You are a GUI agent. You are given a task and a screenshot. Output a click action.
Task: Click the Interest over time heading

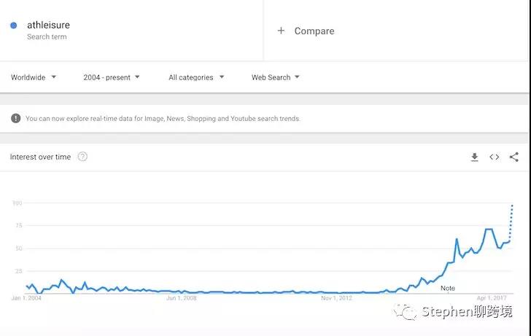[40, 157]
